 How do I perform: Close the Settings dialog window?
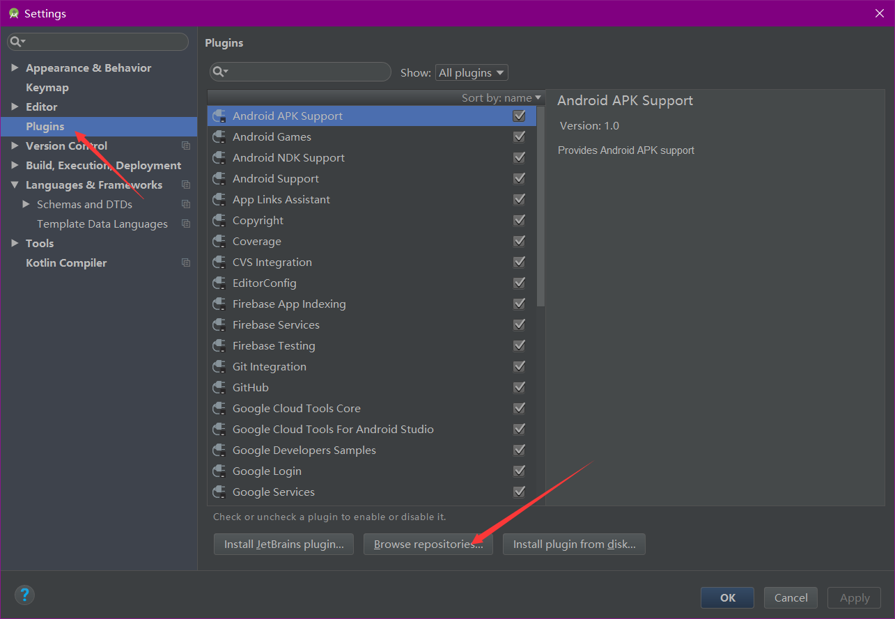[x=879, y=13]
